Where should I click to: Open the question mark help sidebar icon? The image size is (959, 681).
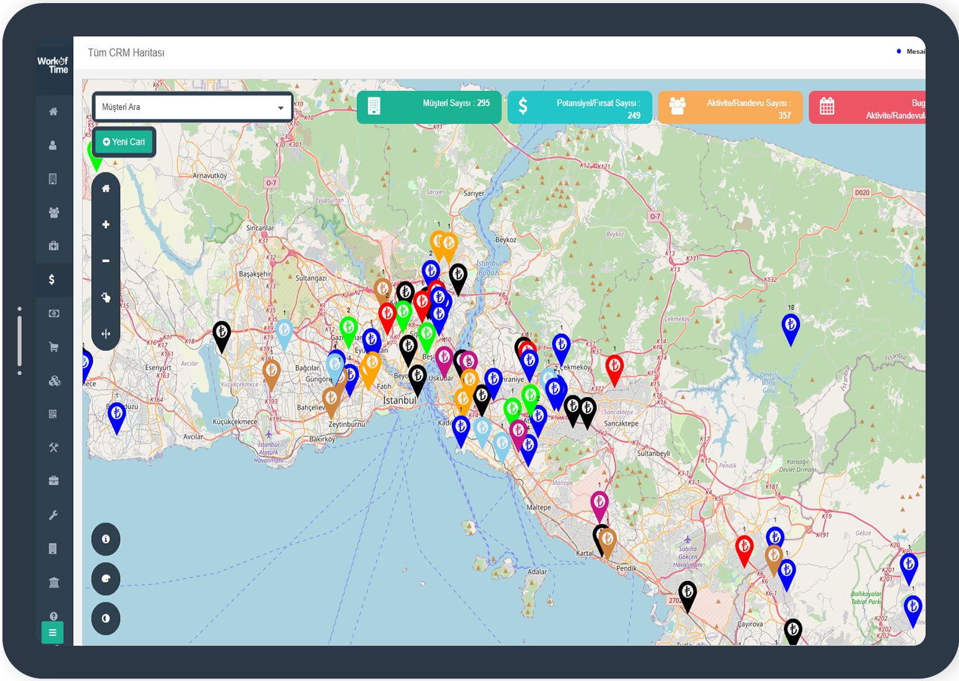[54, 616]
